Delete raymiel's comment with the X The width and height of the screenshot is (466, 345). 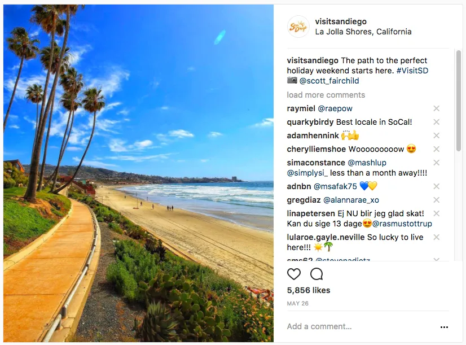tap(436, 108)
